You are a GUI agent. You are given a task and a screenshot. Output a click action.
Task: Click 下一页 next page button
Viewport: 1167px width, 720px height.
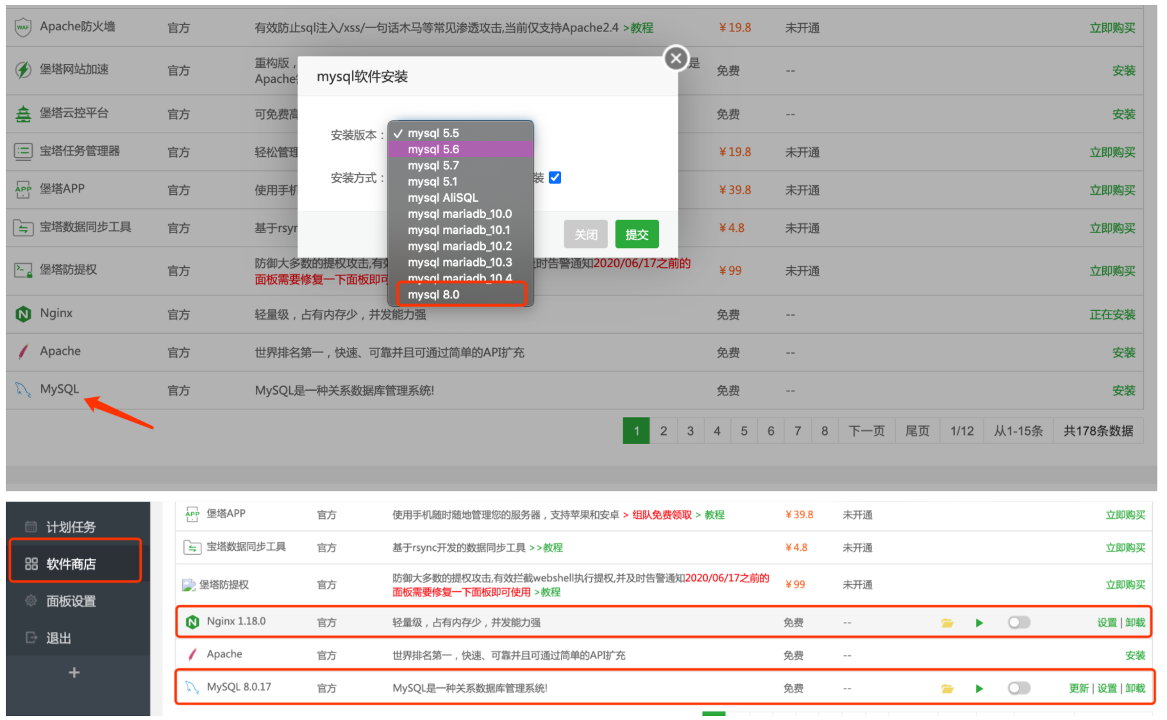pyautogui.click(x=866, y=430)
